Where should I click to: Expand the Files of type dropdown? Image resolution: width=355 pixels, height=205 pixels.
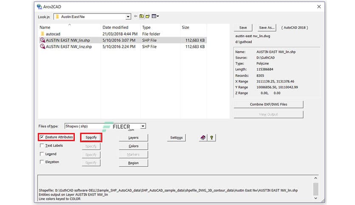143,126
